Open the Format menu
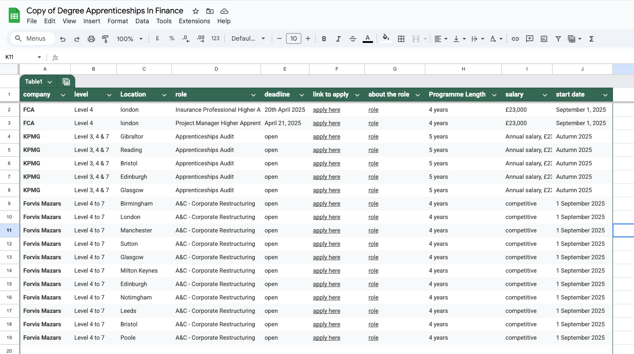This screenshot has height=354, width=634. [x=118, y=21]
